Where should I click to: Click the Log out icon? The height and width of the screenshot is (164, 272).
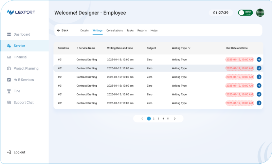(9, 152)
